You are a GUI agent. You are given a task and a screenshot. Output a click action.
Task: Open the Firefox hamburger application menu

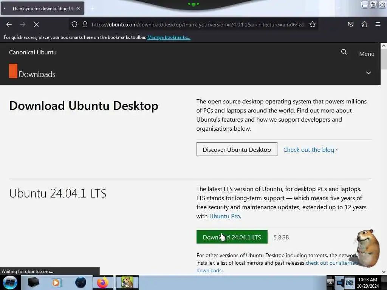click(378, 24)
